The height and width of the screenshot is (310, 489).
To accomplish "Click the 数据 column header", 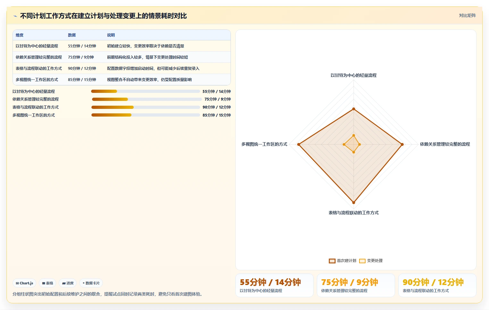I will pos(72,35).
